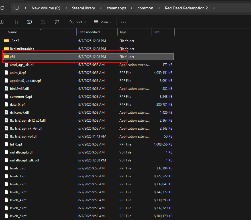Click the dxilconv7.dll file icon
Image resolution: width=251 pixels, height=220 pixels.
(6, 112)
